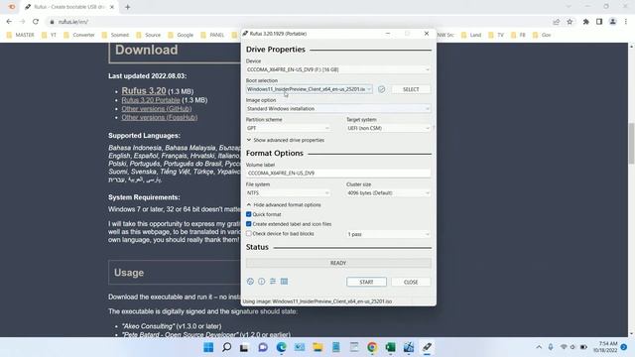
Task: Select the Rufus browser tab
Action: pyautogui.click(x=68, y=7)
